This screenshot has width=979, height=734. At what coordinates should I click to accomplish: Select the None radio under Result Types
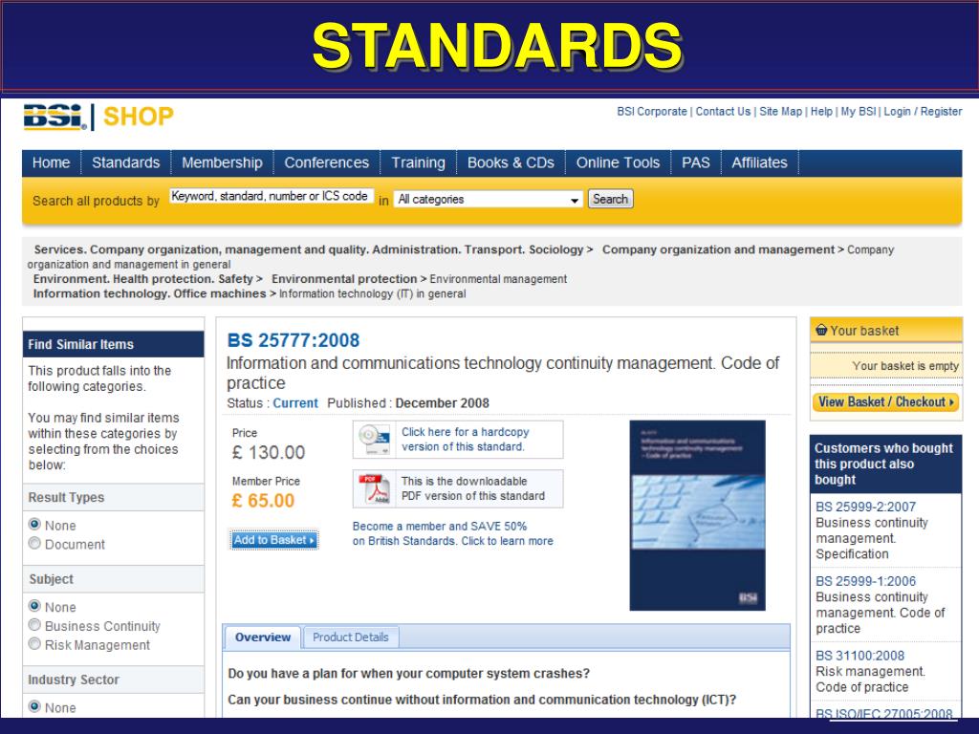(x=34, y=525)
